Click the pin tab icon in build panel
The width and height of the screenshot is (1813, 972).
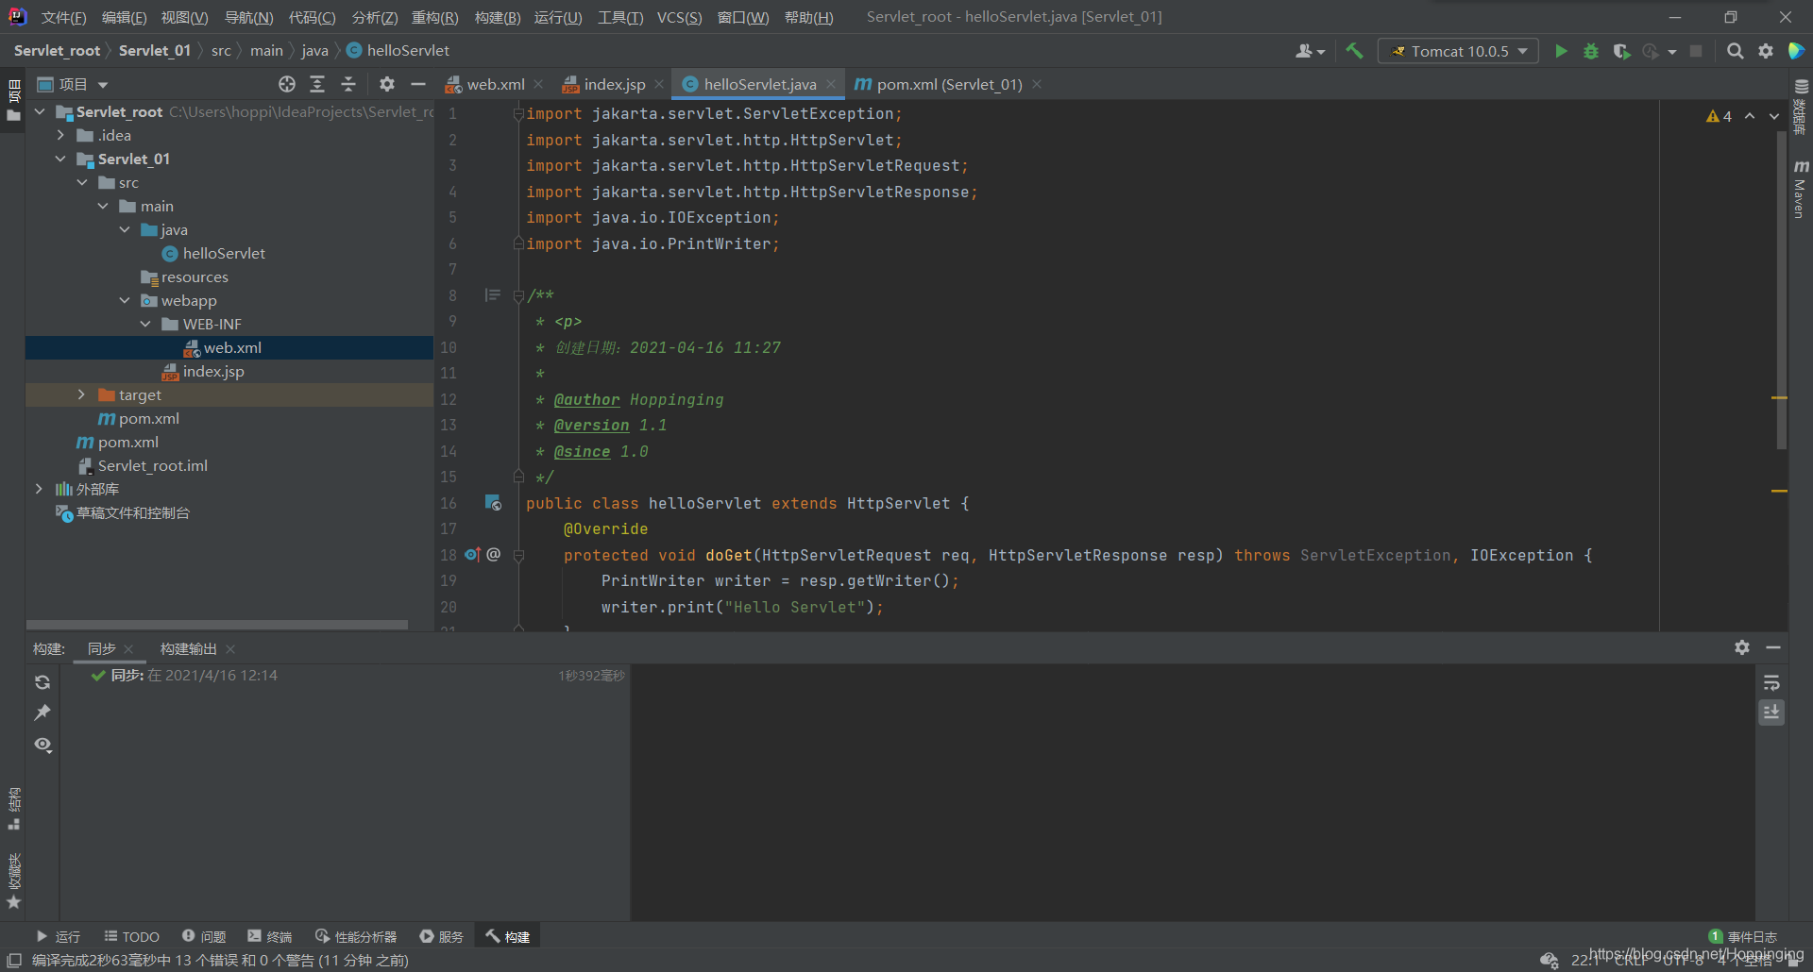click(42, 712)
